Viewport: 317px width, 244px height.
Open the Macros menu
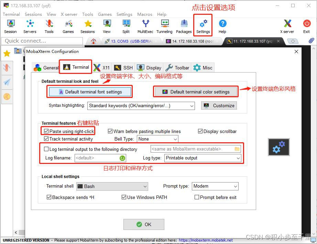coord(144,14)
